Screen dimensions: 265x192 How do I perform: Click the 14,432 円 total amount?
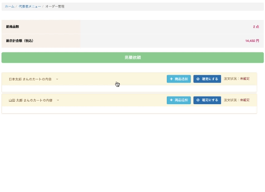252,41
